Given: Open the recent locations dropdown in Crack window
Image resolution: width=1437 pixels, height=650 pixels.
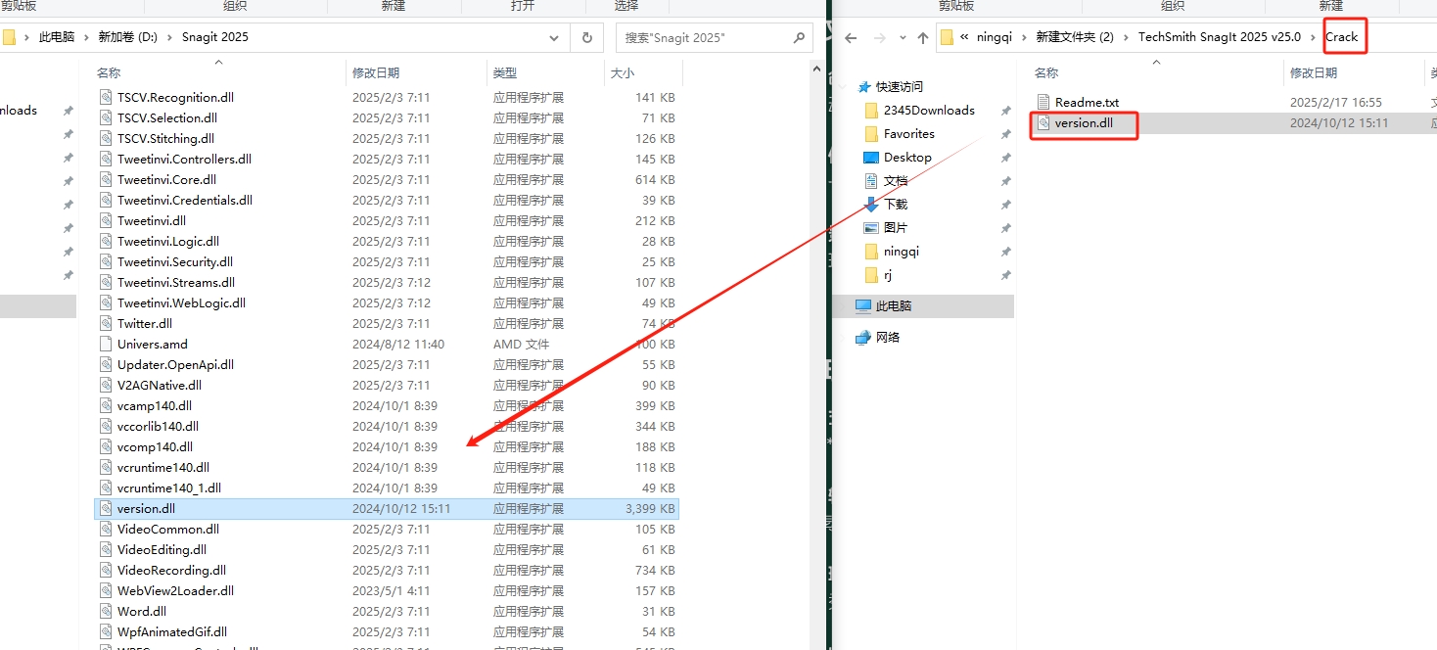Looking at the screenshot, I should (902, 38).
